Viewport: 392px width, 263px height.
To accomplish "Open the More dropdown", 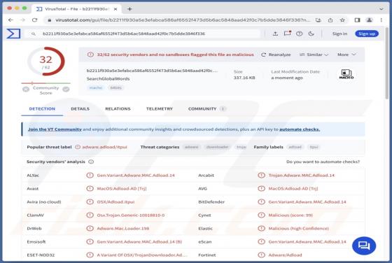I will (346, 55).
